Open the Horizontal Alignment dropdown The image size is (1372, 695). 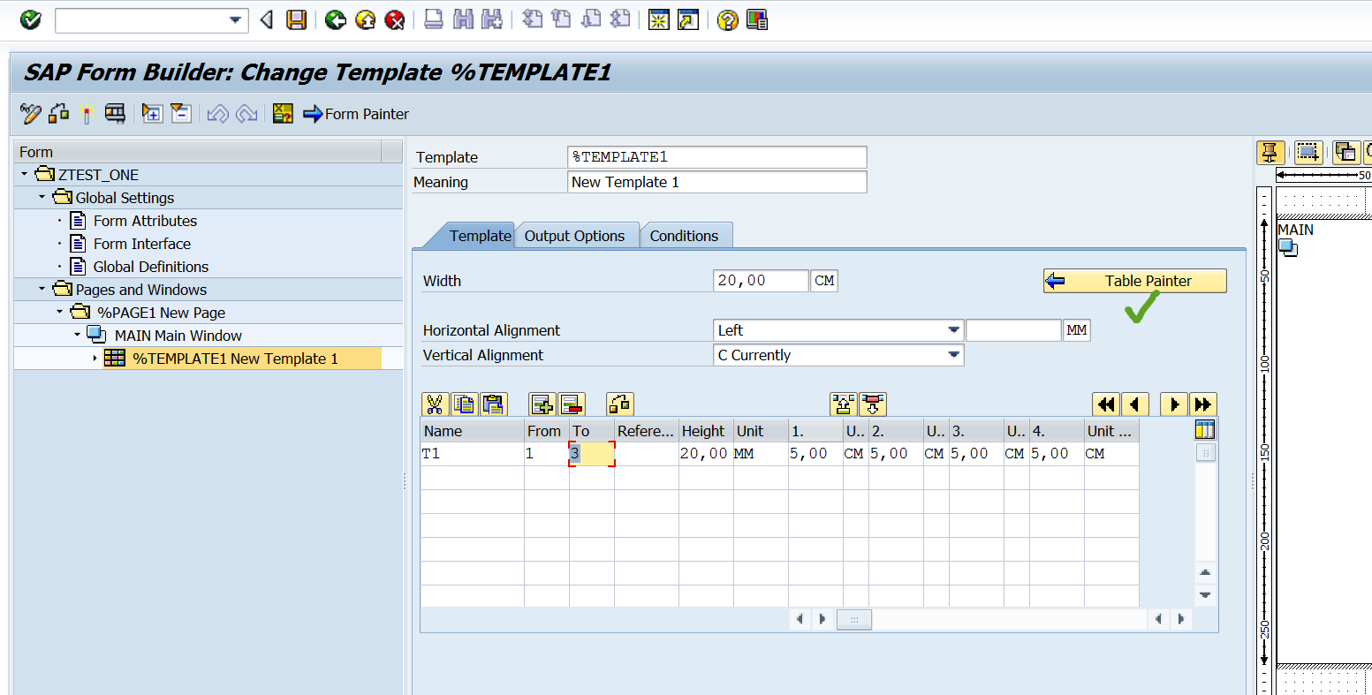click(955, 329)
